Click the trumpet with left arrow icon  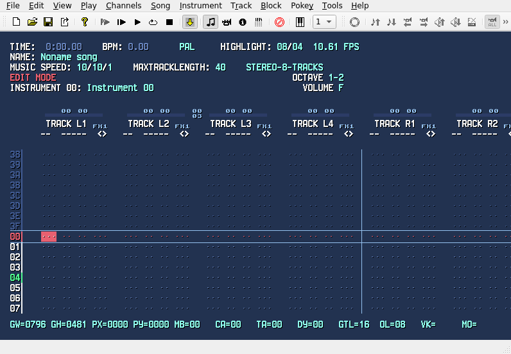coord(408,22)
